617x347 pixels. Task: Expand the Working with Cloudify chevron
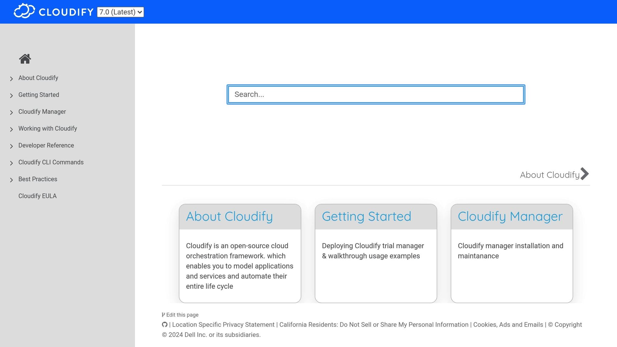point(11,129)
